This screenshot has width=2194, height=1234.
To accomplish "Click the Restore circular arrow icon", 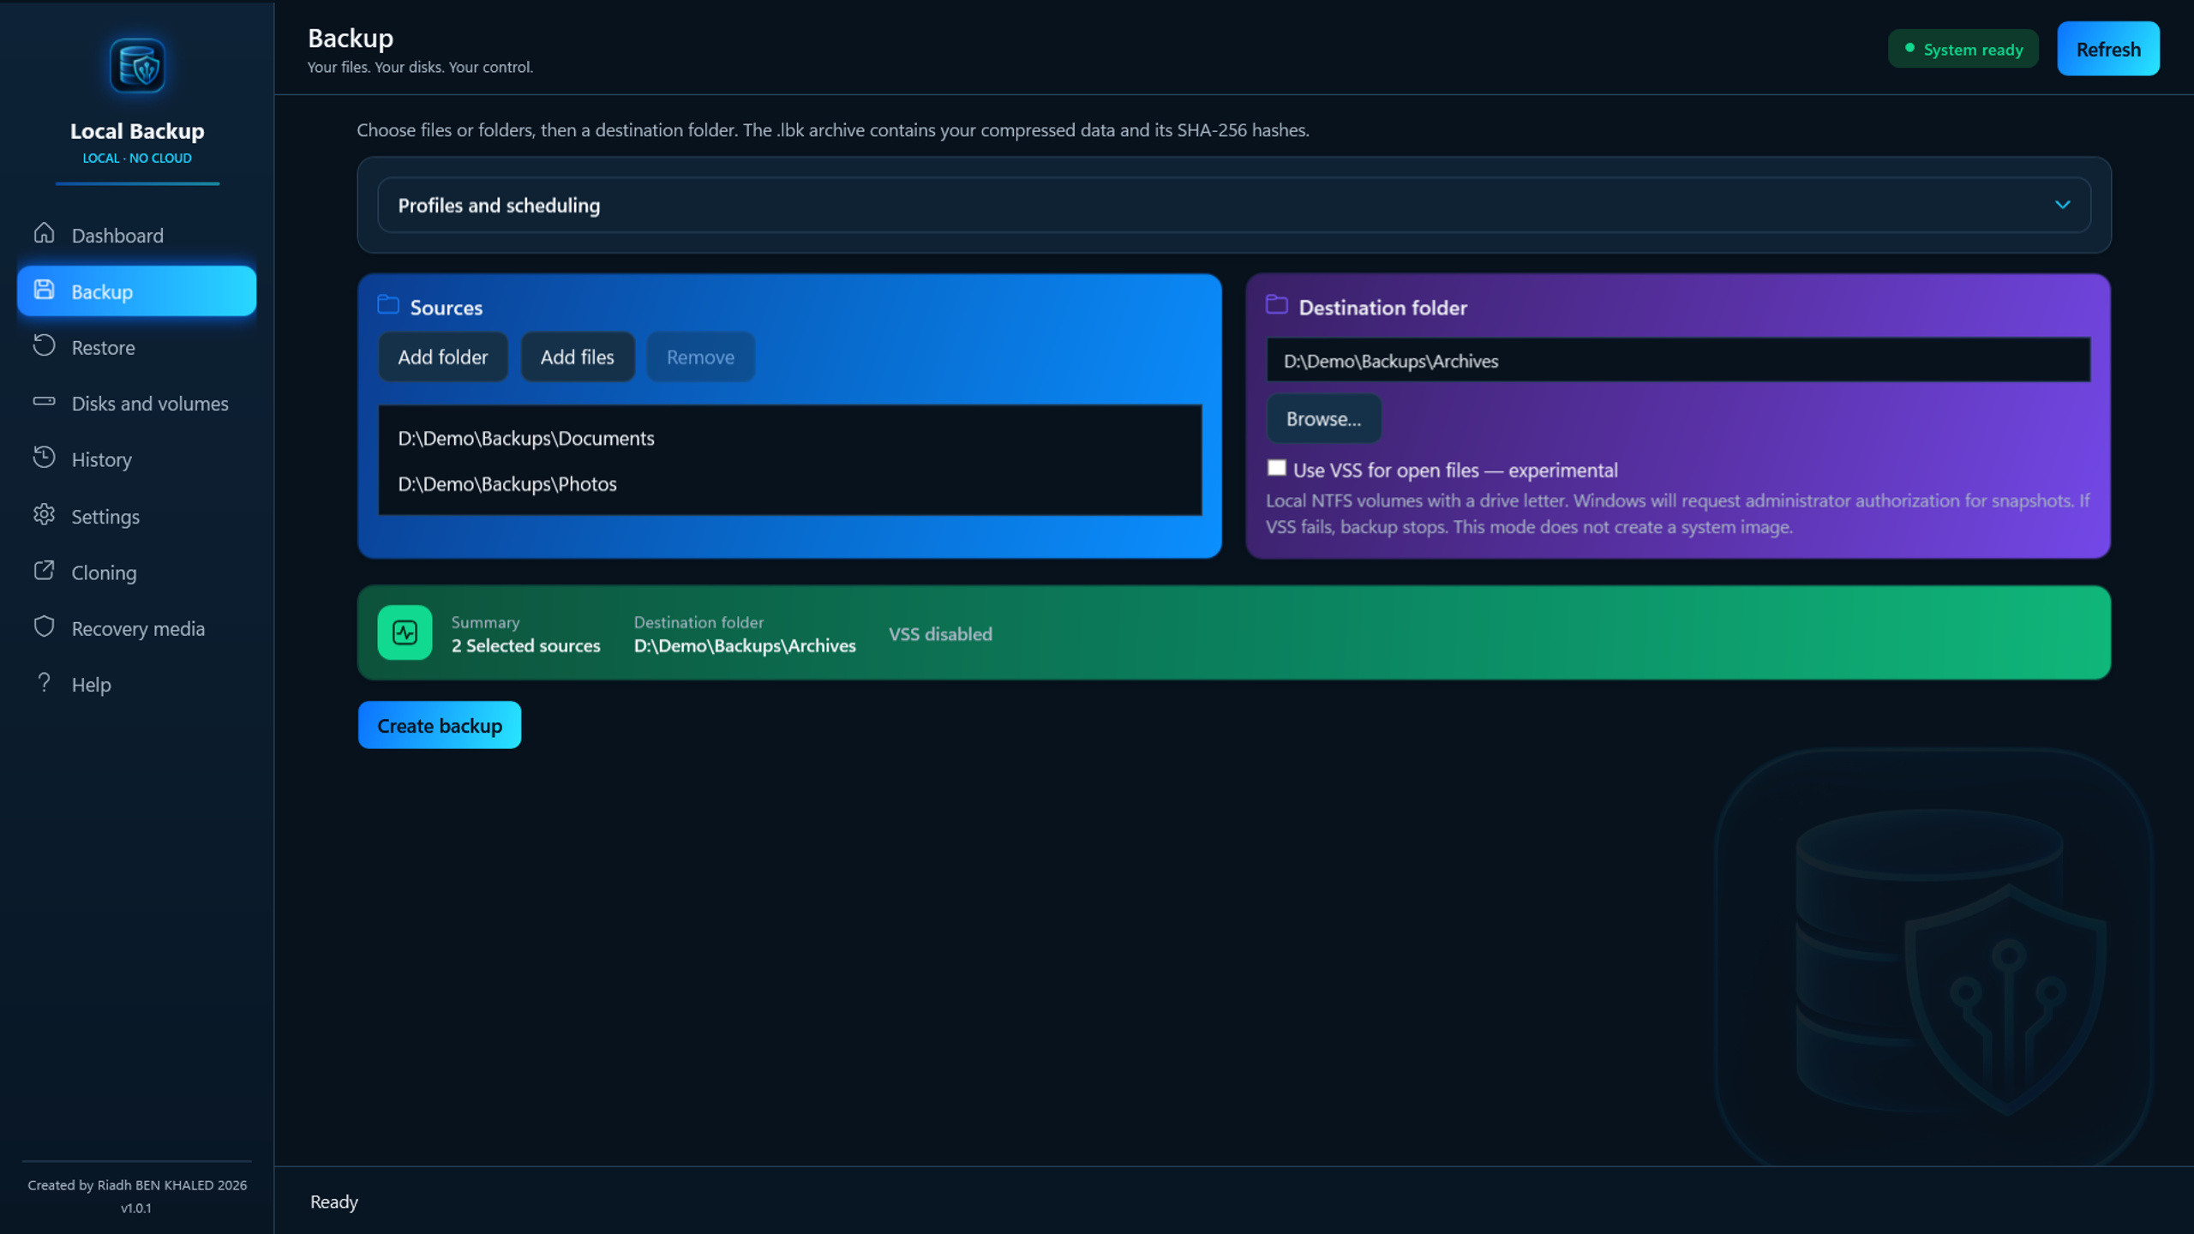I will coord(44,345).
